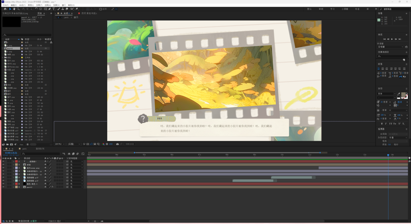Image resolution: width=411 pixels, height=224 pixels.
Task: Click the 默认 workspace button
Action: (309, 8)
